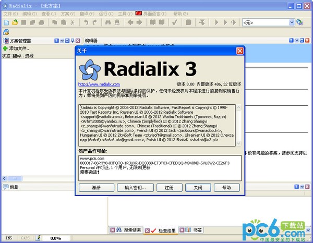The image size is (313, 243).
Task: Click the 帮助 button in About dialog
Action: (x=227, y=188)
